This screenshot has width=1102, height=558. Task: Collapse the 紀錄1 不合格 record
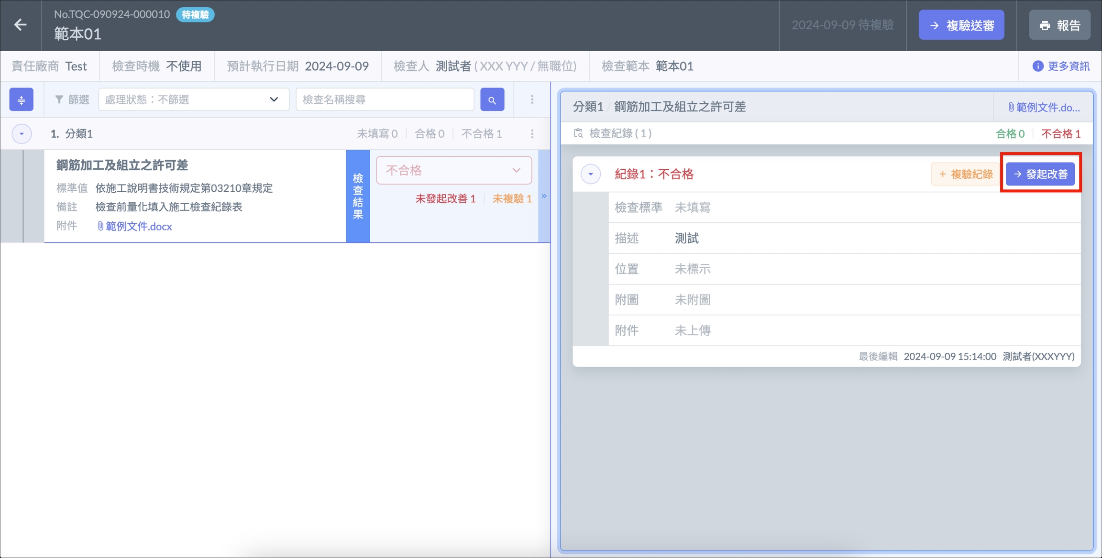(x=591, y=174)
